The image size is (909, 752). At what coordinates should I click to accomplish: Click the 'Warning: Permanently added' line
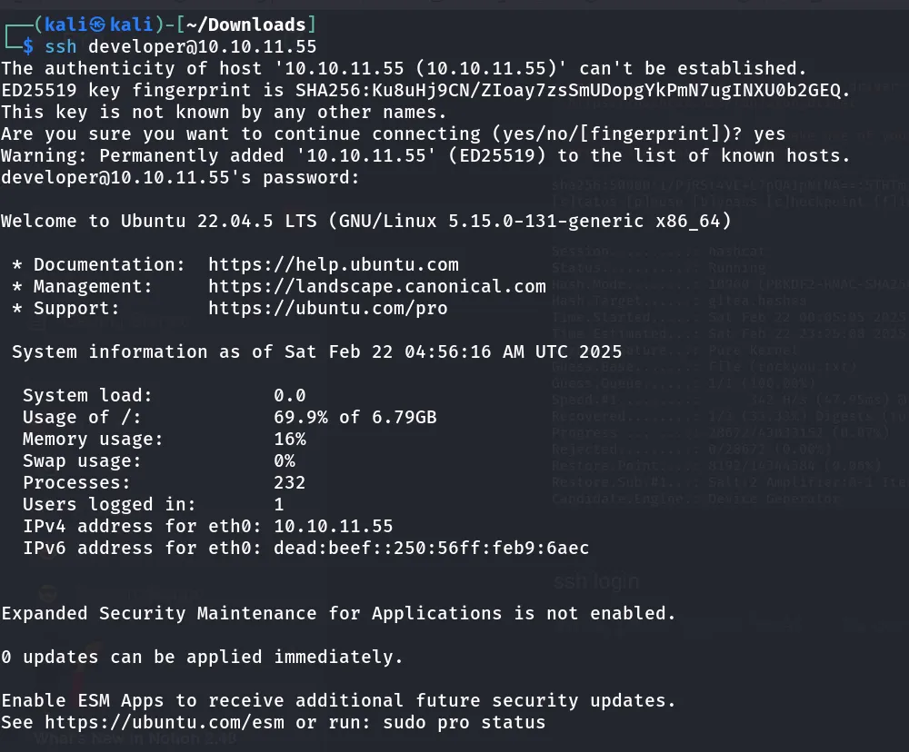[425, 156]
